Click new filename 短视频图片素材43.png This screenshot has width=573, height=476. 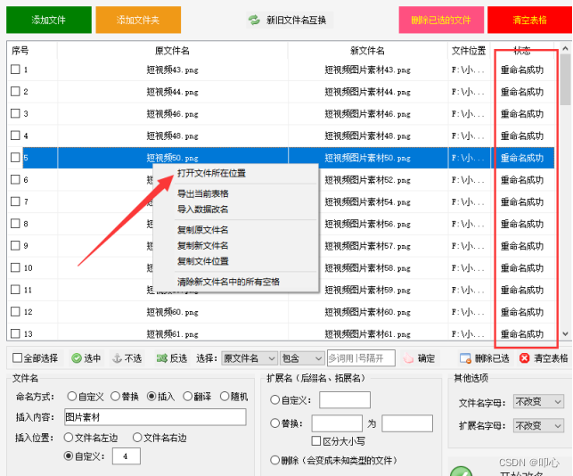368,70
